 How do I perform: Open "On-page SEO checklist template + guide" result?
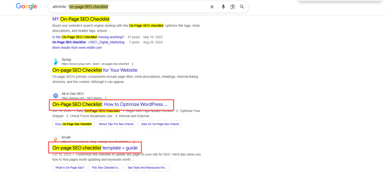click(x=95, y=148)
